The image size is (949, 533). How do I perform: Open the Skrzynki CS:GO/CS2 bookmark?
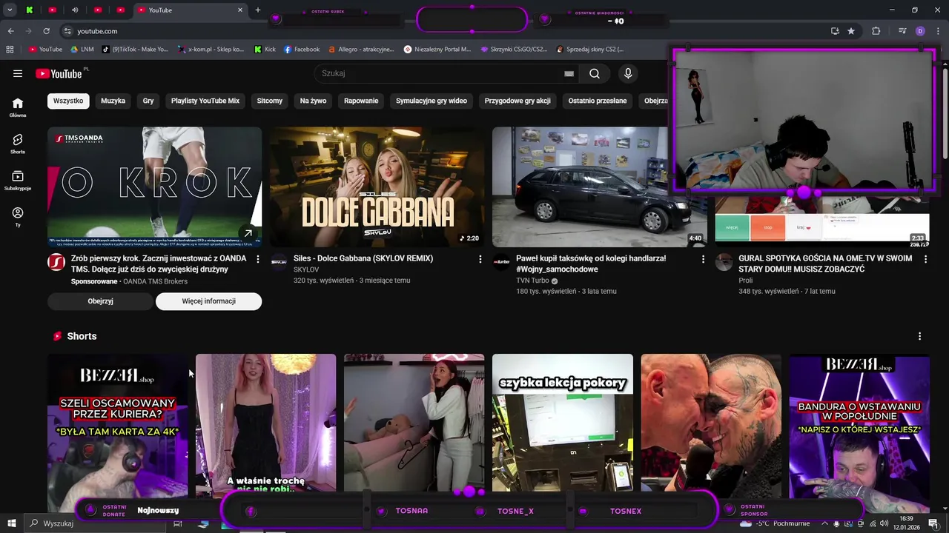click(x=514, y=50)
